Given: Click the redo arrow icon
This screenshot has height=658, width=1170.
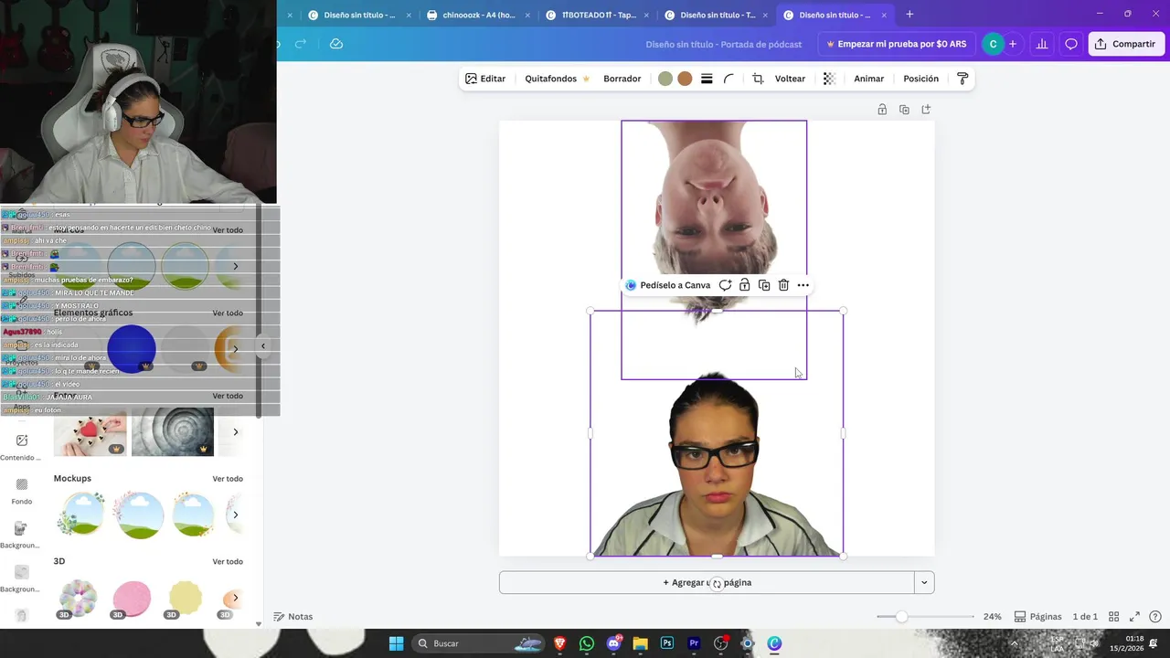Looking at the screenshot, I should pyautogui.click(x=301, y=44).
